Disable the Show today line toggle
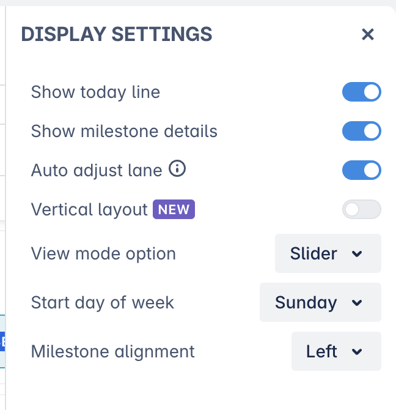This screenshot has width=396, height=410. (361, 92)
